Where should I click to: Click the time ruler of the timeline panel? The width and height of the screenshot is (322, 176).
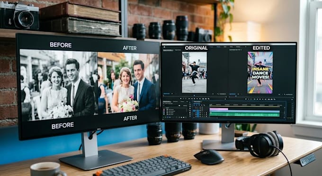point(246,105)
